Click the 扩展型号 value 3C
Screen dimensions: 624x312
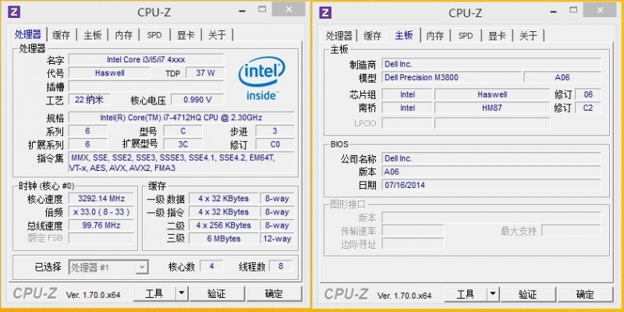[x=183, y=144]
